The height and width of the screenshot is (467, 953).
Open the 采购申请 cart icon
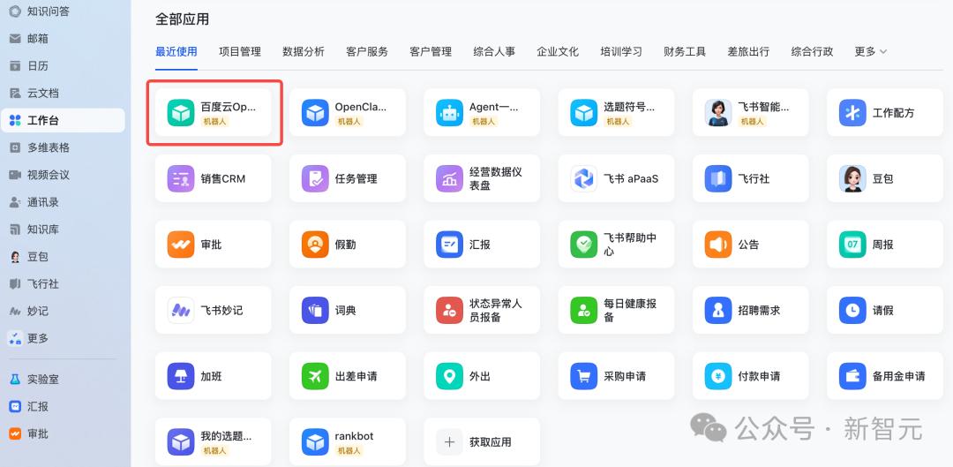583,376
